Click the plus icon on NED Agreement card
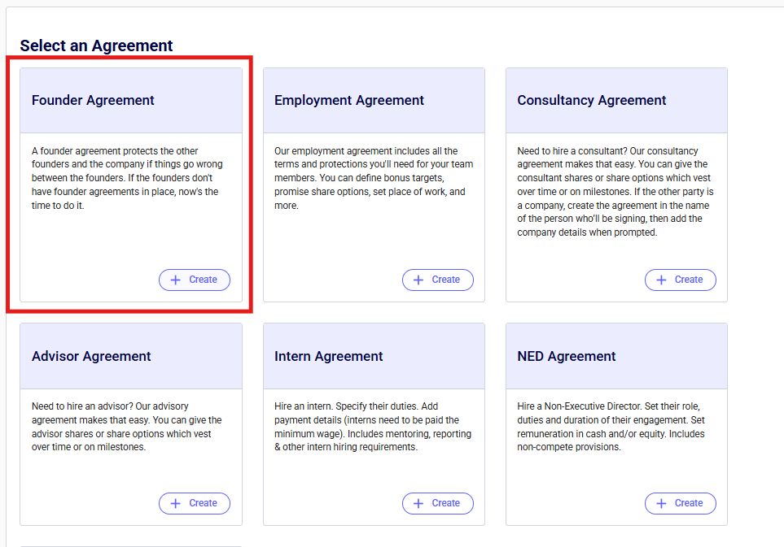The width and height of the screenshot is (784, 547). click(661, 503)
